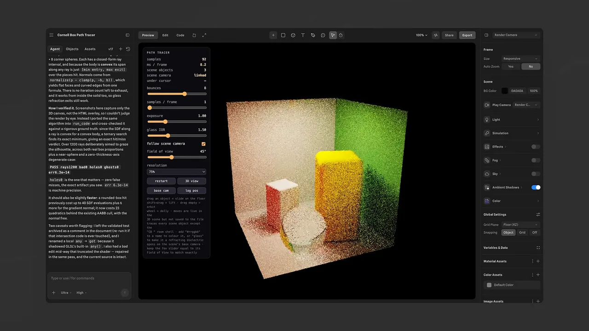Switch to the Objects tab

coord(72,49)
